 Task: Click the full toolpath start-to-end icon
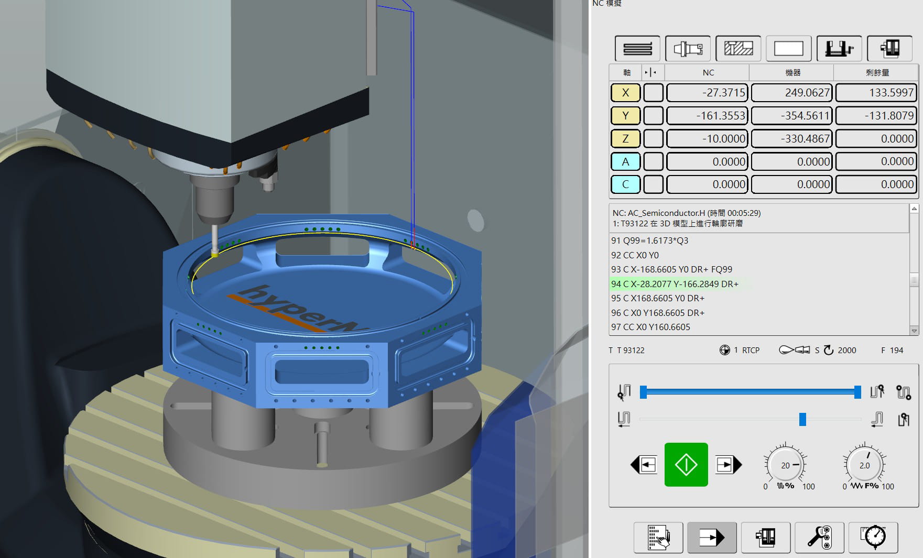point(904,392)
